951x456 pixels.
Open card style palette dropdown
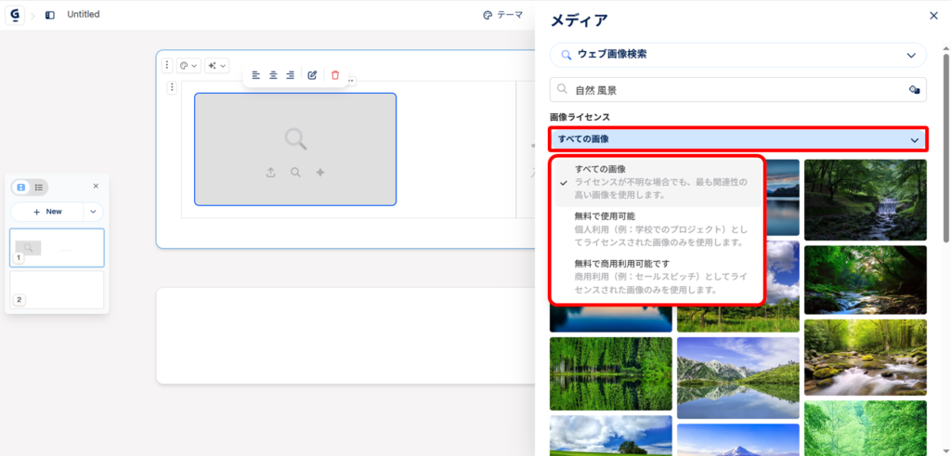tap(188, 66)
